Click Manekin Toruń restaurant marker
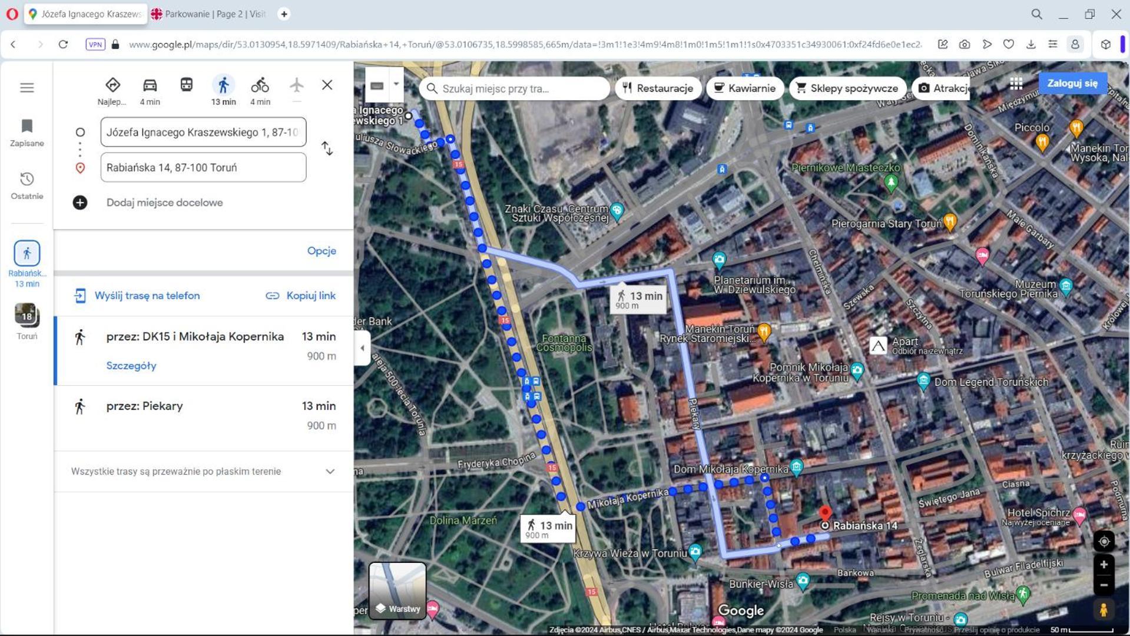 point(764,332)
